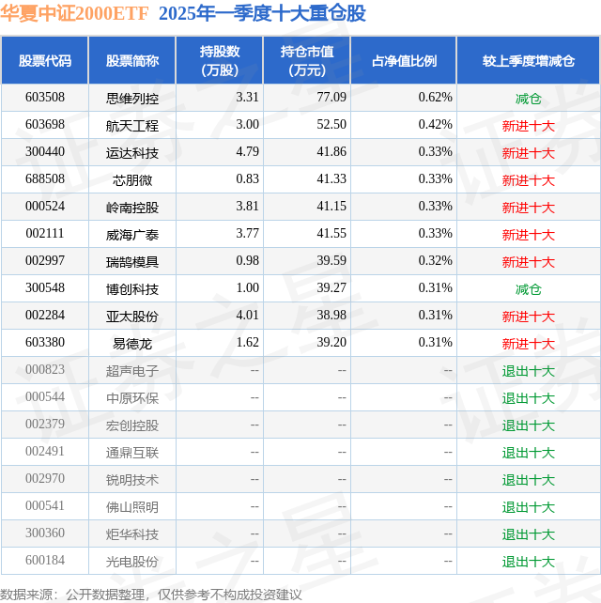Select stock code 002284
The image size is (601, 603).
coord(45,316)
